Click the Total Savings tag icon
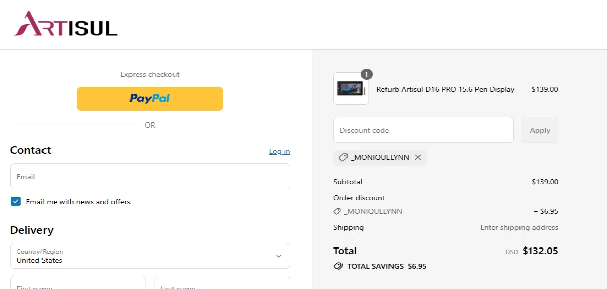 coord(338,266)
